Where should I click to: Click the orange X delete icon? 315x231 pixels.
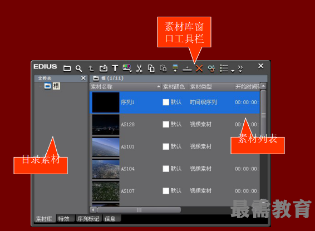click(x=199, y=68)
